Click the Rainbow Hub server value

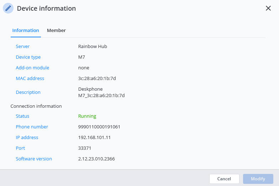(93, 47)
